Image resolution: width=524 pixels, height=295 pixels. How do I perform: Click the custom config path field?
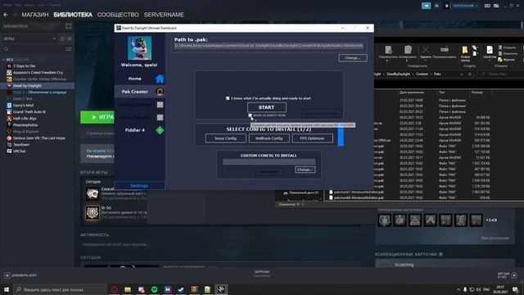(x=269, y=162)
